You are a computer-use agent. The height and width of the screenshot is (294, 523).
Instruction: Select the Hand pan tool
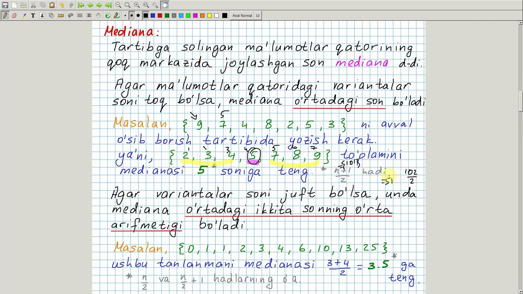tap(98, 16)
